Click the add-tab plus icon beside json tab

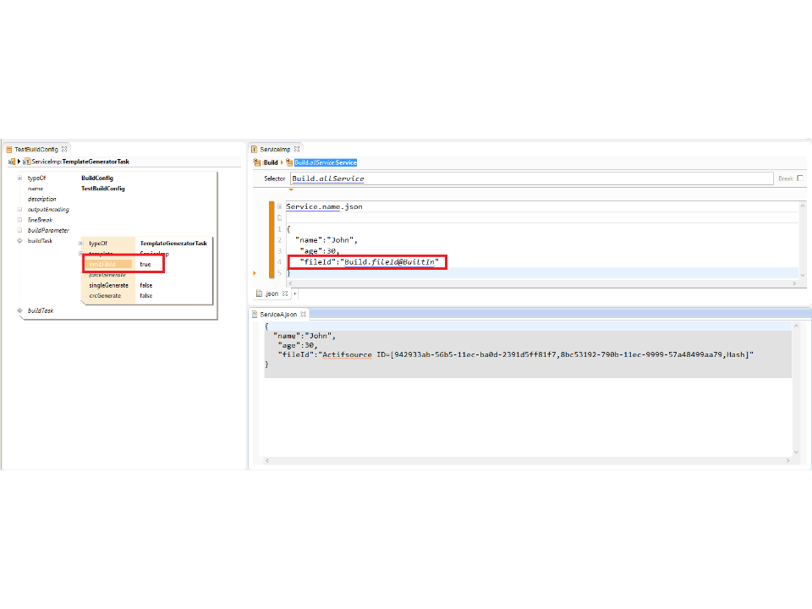[294, 294]
